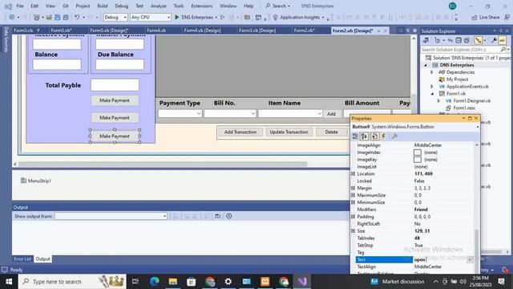Open File Explorer from the taskbar
513x289 pixels.
pos(173,282)
